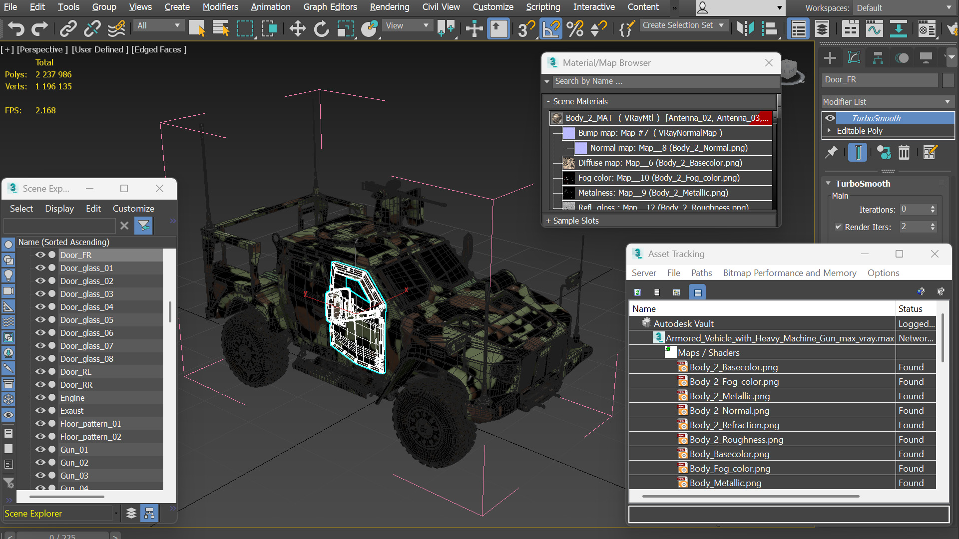This screenshot has height=539, width=959.
Task: Click the Perspective viewport label
Action: pos(42,49)
